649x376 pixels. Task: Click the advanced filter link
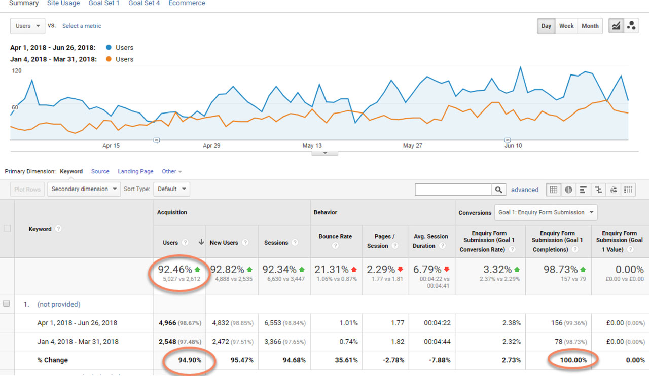(x=524, y=190)
